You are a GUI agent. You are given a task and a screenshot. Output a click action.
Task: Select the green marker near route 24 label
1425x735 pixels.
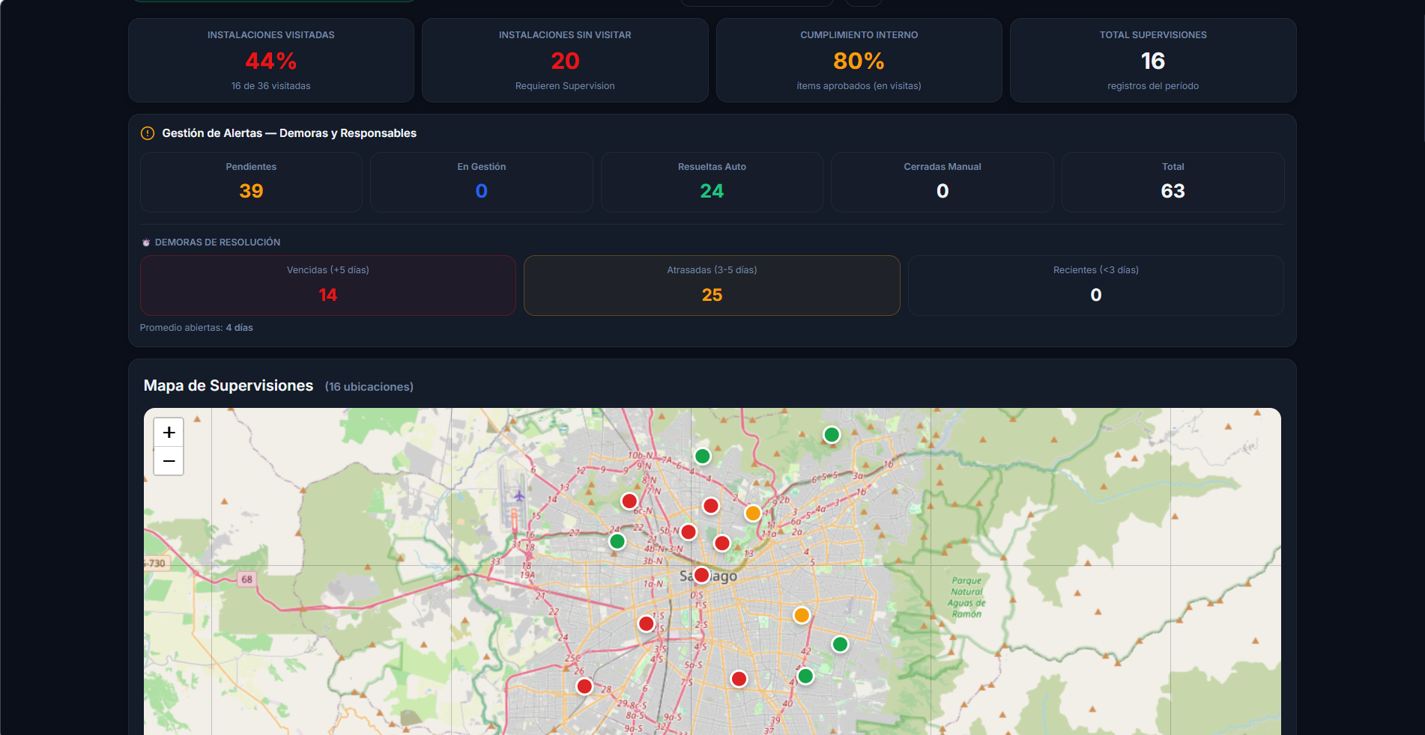tap(617, 541)
